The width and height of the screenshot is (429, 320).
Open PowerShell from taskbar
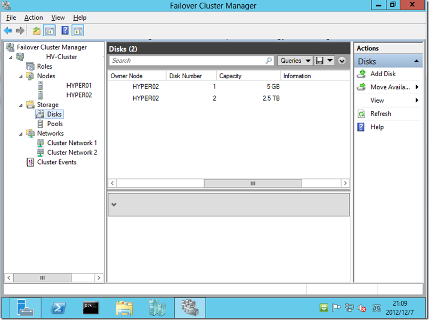[59, 308]
